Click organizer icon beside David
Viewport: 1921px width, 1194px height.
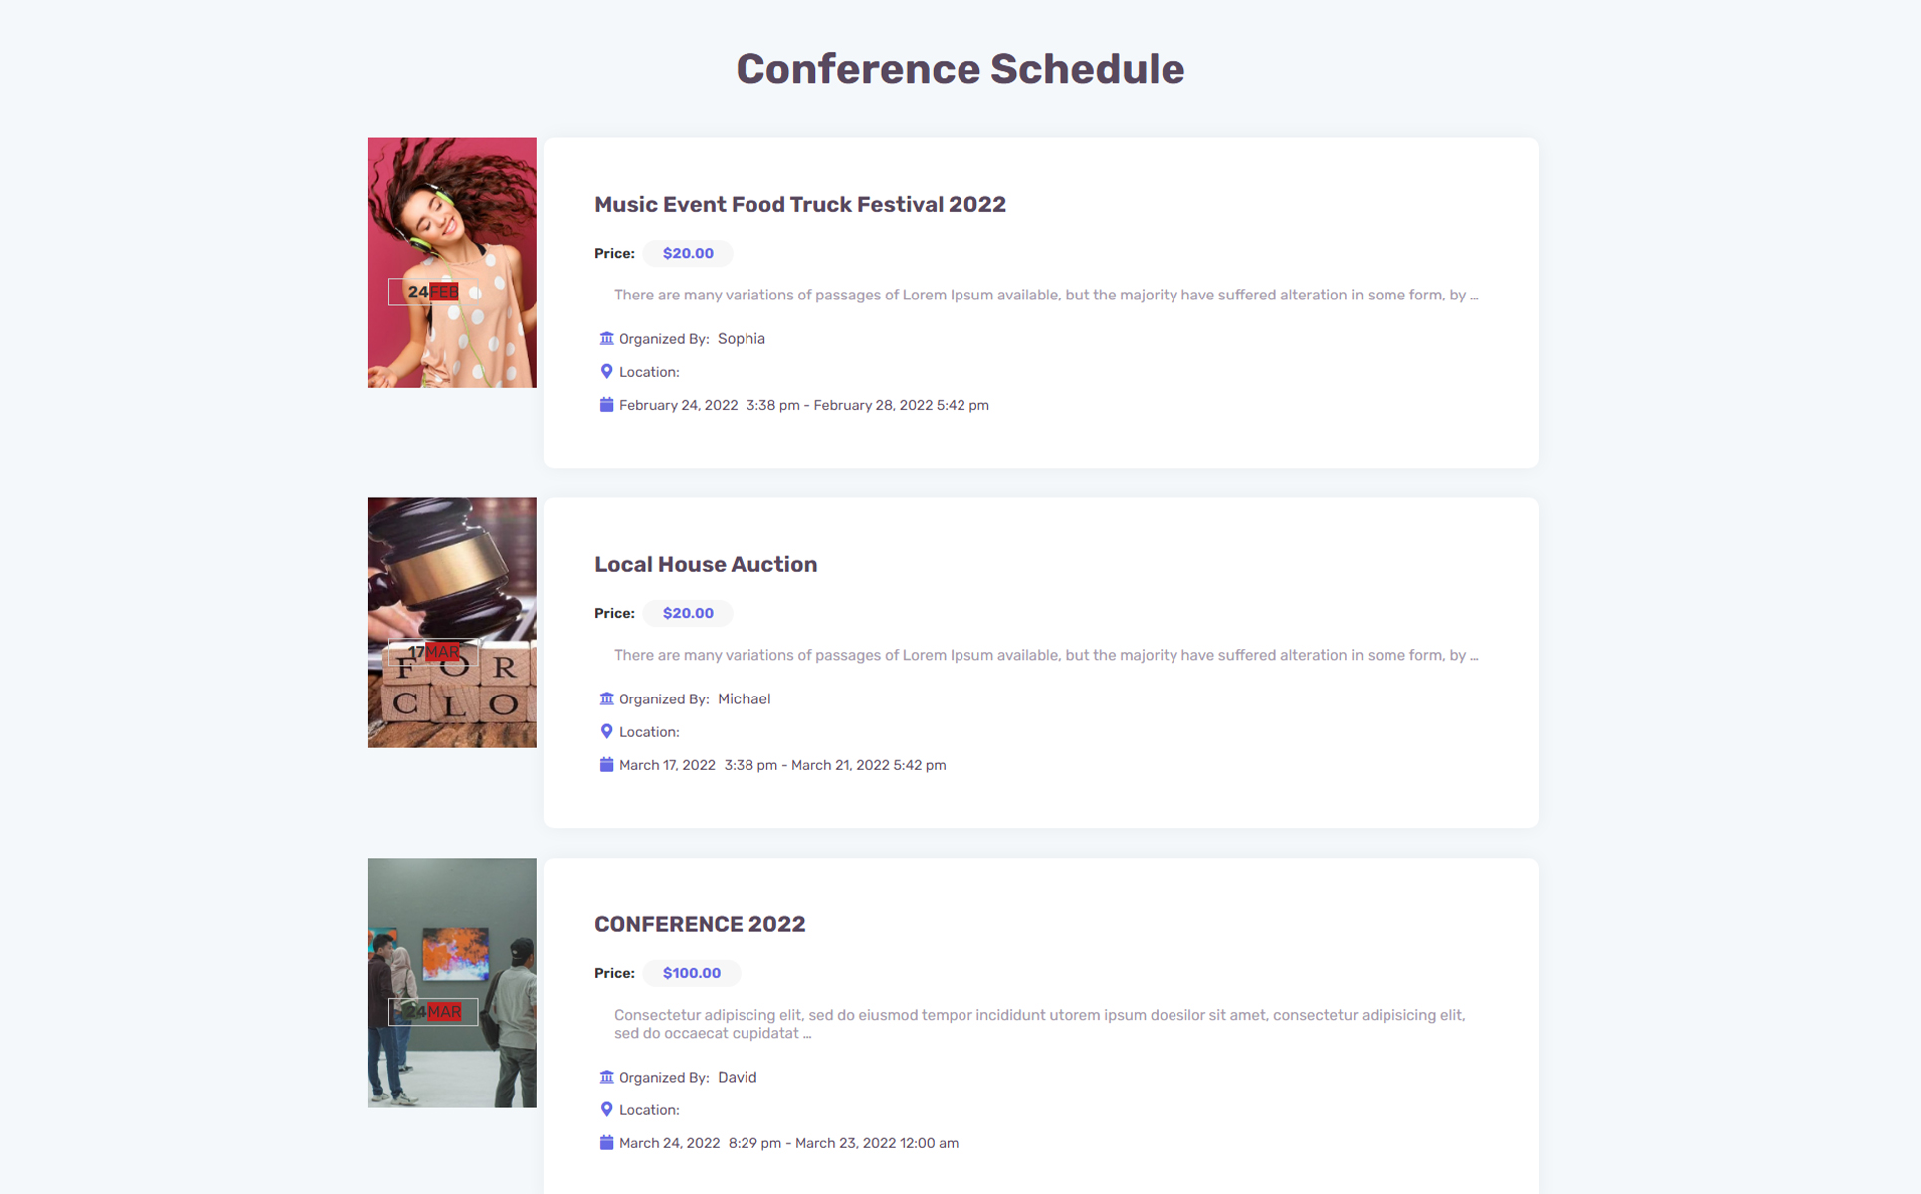pyautogui.click(x=606, y=1077)
